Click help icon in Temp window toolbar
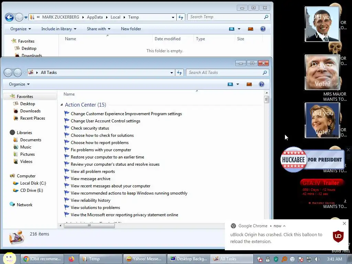Image resolution: width=352 pixels, height=264 pixels. click(x=263, y=29)
